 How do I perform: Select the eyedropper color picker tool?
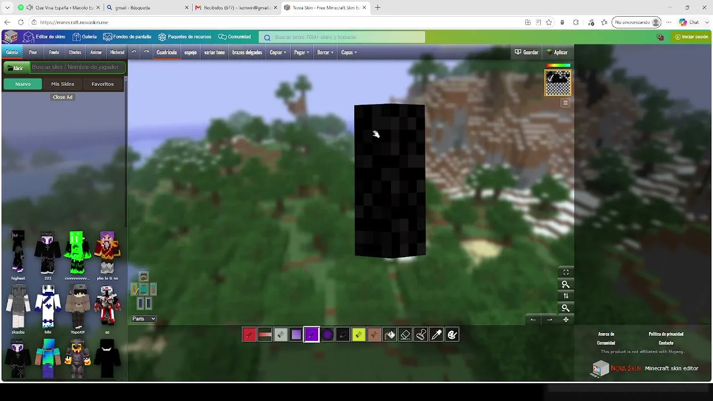tap(437, 335)
